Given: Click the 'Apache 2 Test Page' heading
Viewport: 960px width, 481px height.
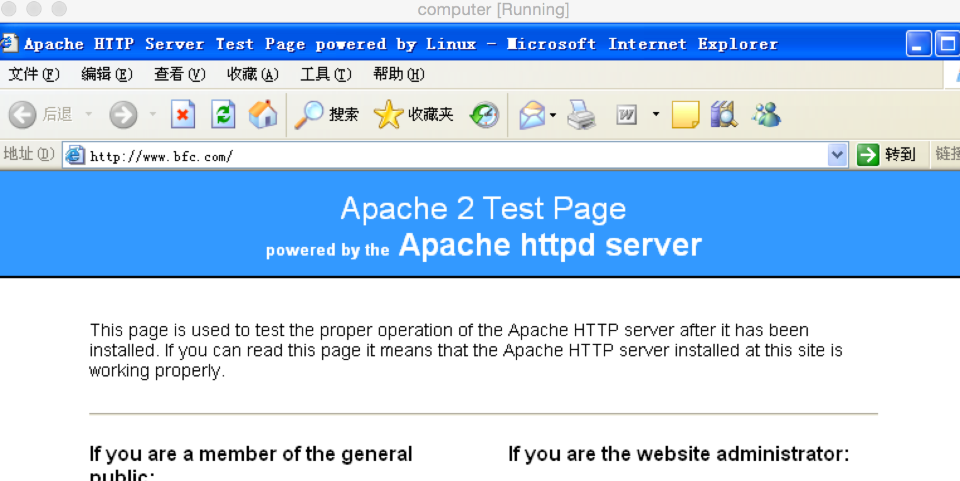Looking at the screenshot, I should [x=483, y=208].
